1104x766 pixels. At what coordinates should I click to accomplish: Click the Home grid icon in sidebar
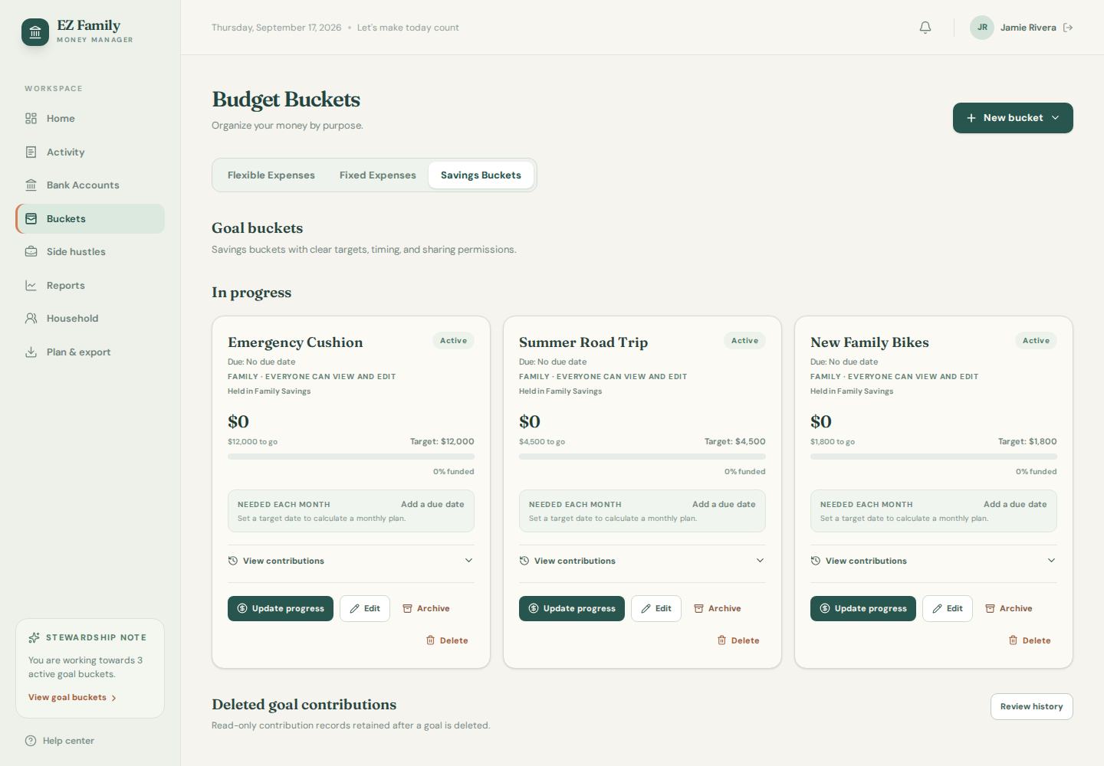click(x=31, y=118)
